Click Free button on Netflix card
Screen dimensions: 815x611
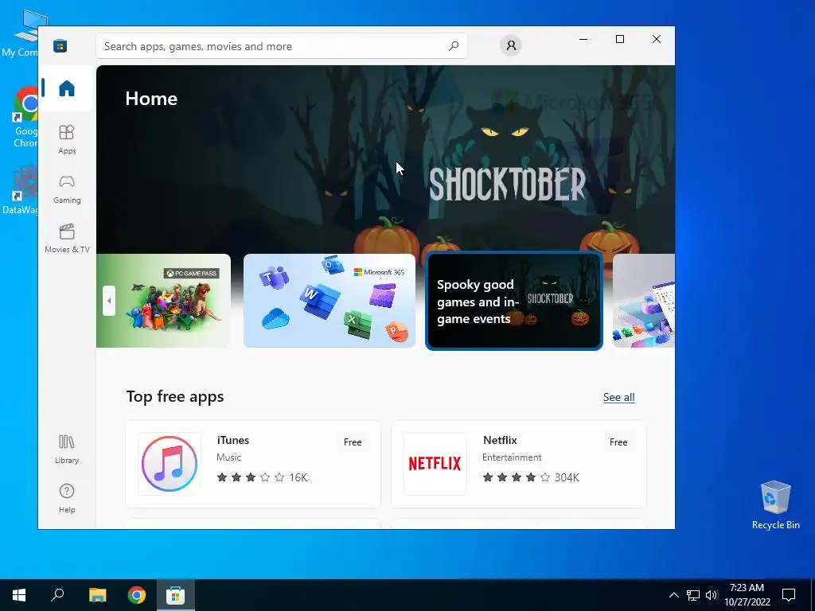[x=618, y=442]
